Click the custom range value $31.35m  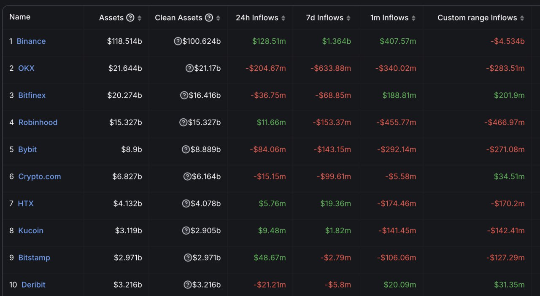click(510, 285)
